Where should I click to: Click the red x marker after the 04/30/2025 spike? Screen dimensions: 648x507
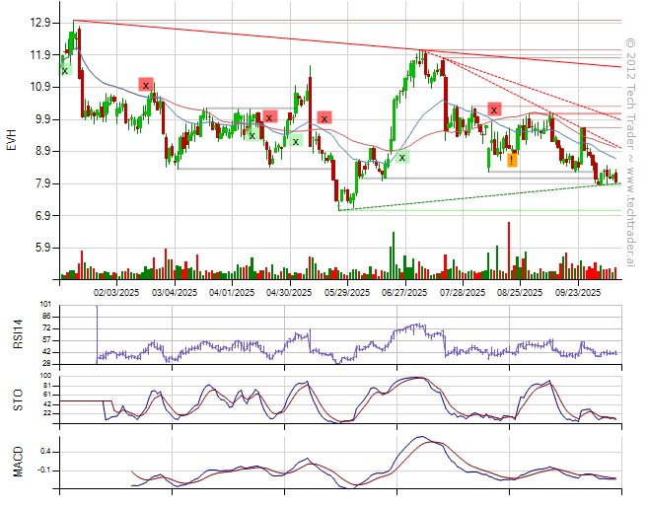tap(324, 118)
